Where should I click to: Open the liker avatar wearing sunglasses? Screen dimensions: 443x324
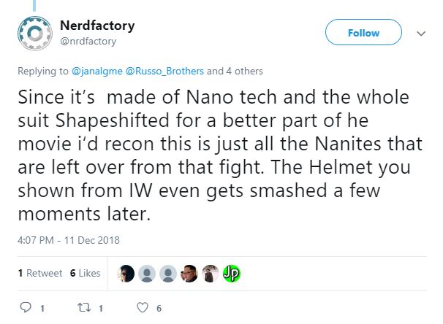(x=190, y=273)
